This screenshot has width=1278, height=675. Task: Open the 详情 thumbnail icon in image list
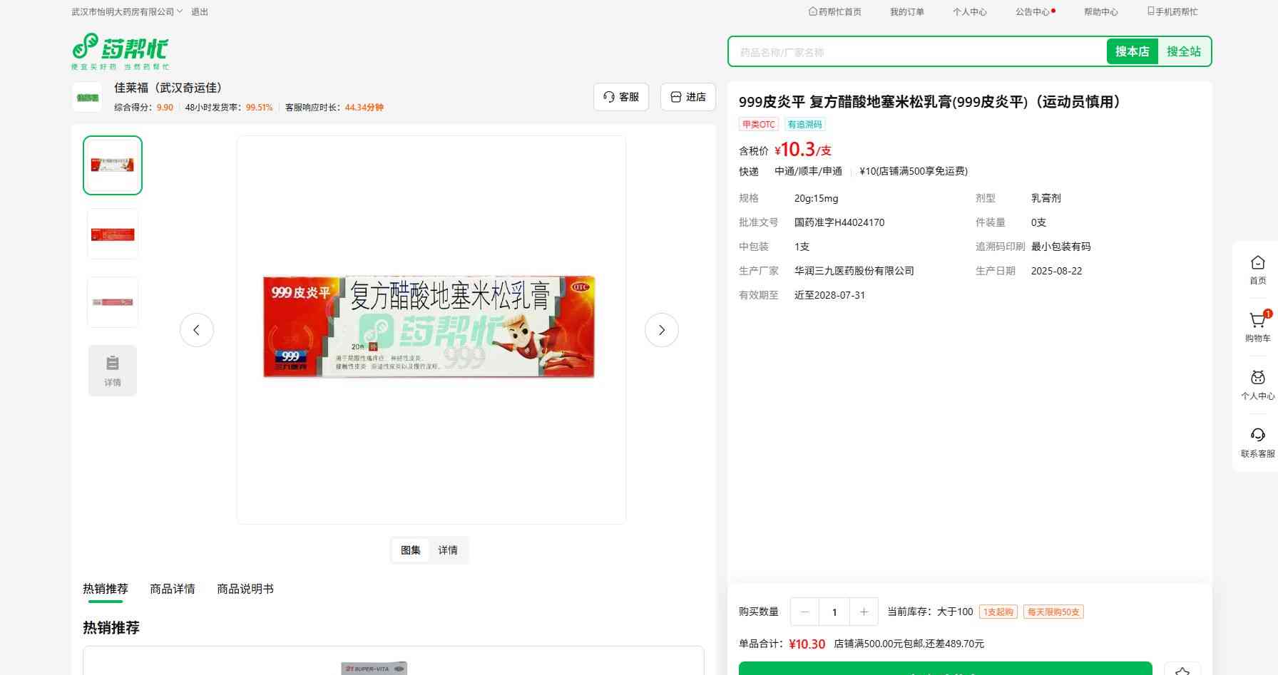click(113, 371)
